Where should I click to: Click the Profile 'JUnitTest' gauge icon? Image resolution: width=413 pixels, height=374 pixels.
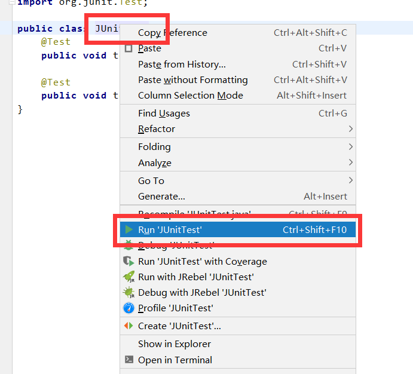pos(129,308)
